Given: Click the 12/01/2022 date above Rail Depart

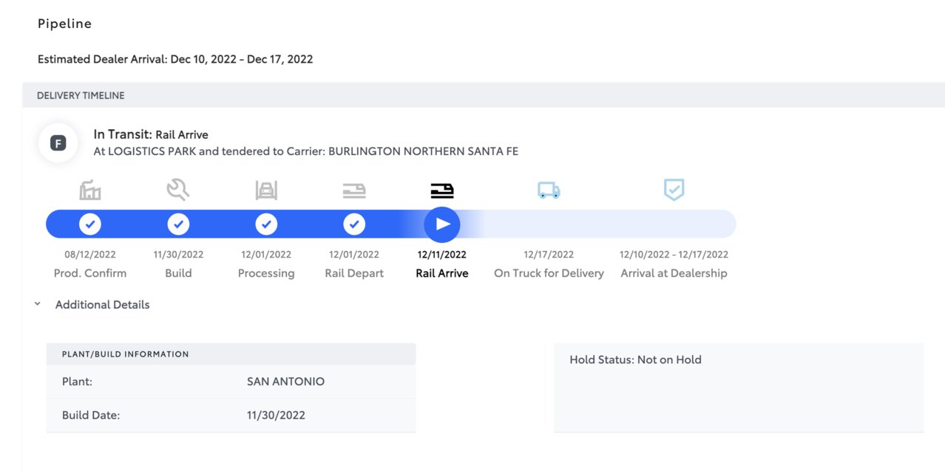Looking at the screenshot, I should point(354,254).
